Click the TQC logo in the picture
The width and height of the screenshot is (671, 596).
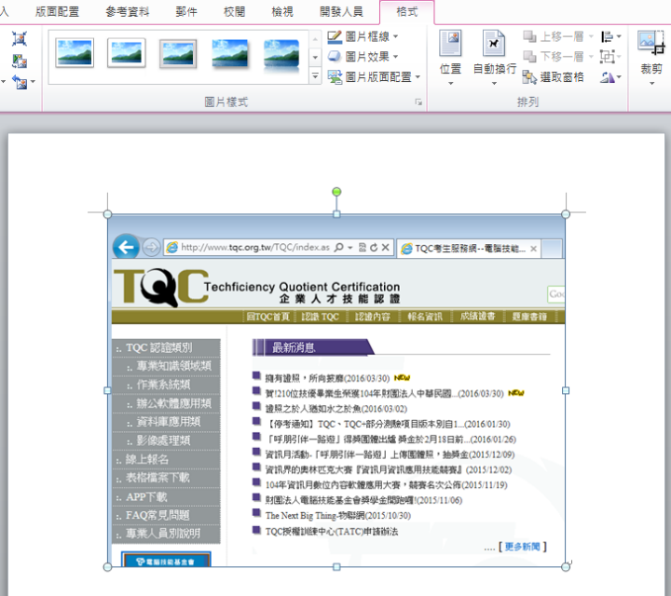coord(161,287)
